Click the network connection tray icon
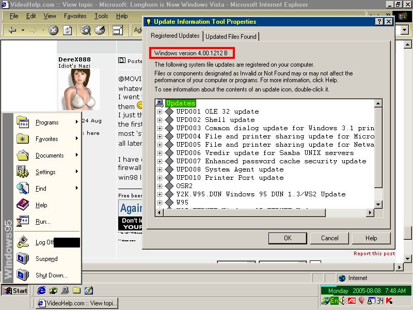 (326, 301)
